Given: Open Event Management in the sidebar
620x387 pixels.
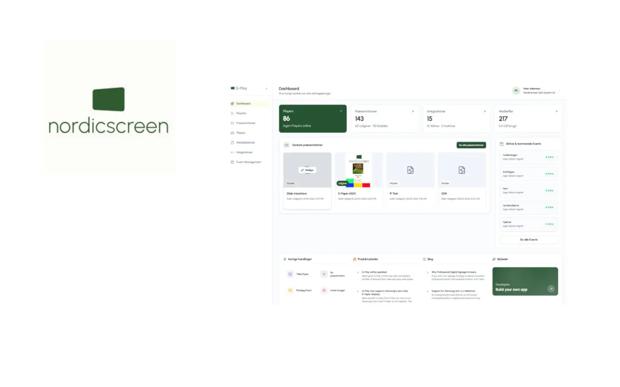Looking at the screenshot, I should [249, 162].
